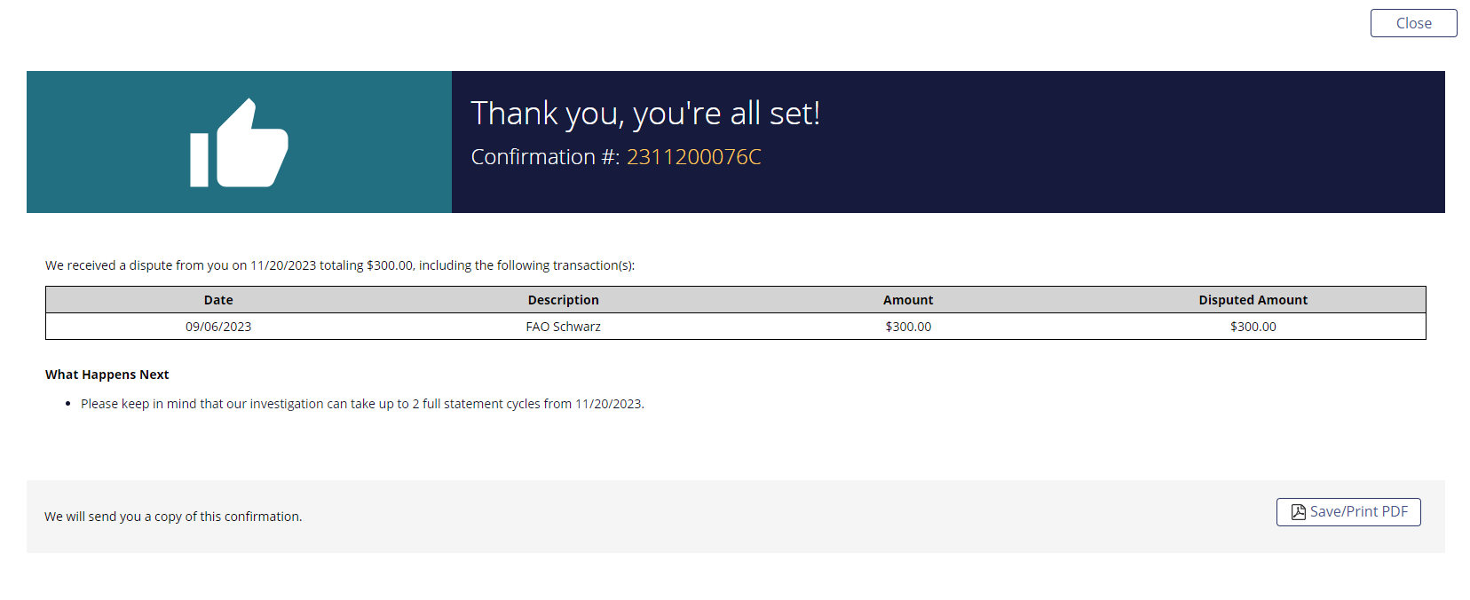Click the What Happens Next heading
This screenshot has height=600, width=1470.
click(107, 375)
